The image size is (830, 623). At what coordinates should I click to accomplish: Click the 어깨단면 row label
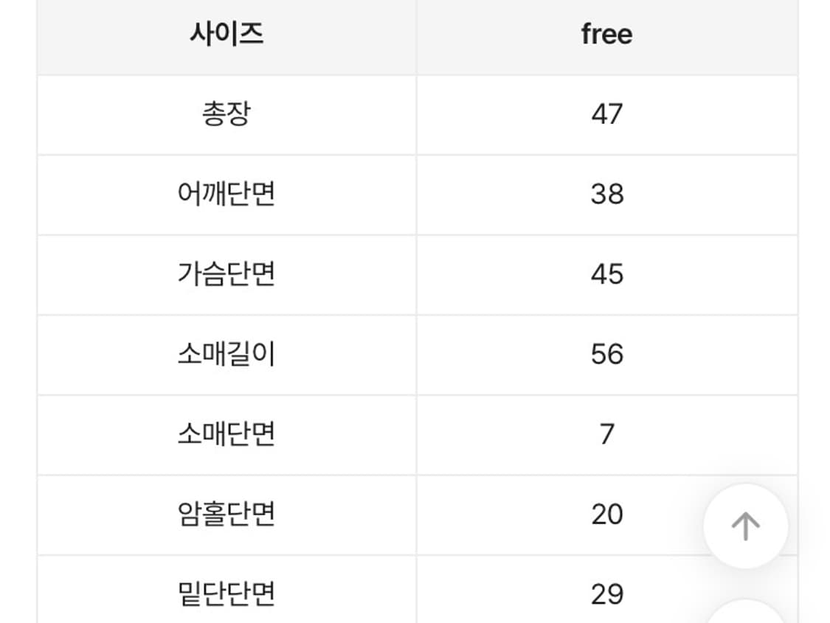click(225, 195)
